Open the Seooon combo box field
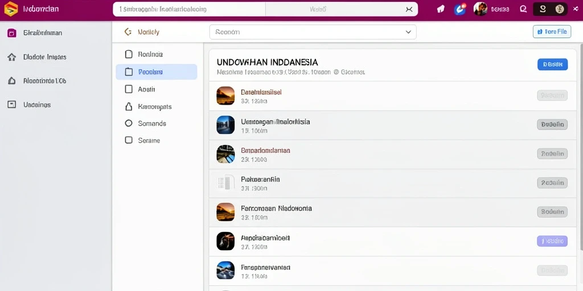This screenshot has width=583, height=291. point(313,32)
